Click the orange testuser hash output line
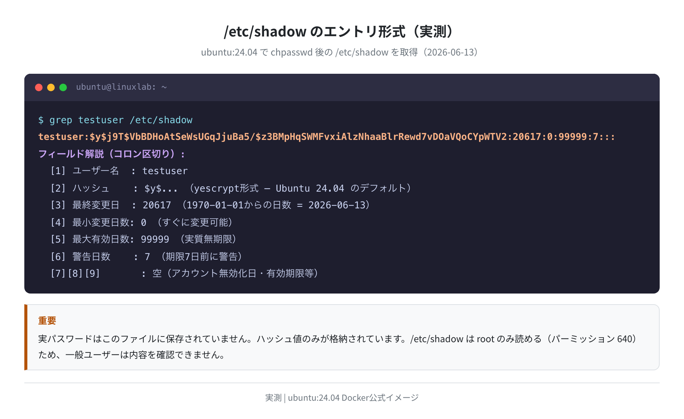This screenshot has width=684, height=419. pyautogui.click(x=326, y=137)
